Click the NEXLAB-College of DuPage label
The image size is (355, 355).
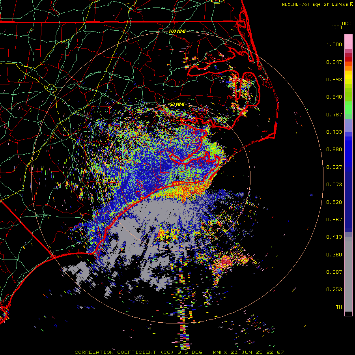[x=315, y=4]
